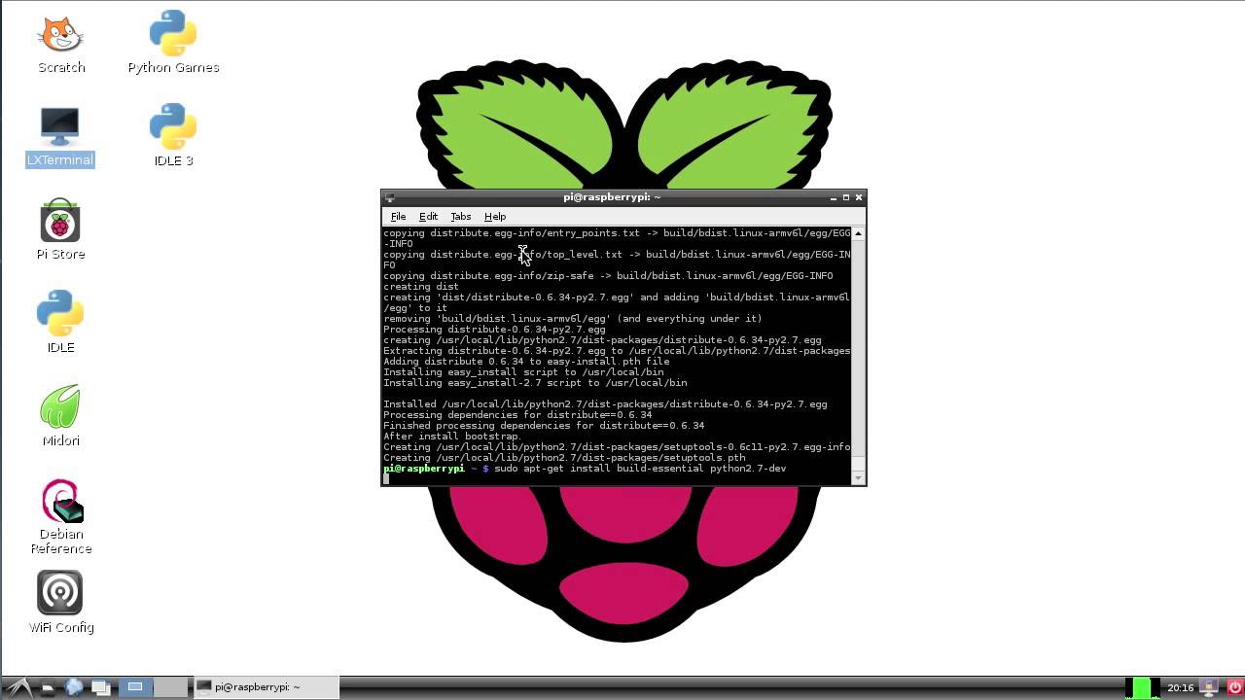Click the terminal scrollbar down arrow

pos(858,477)
